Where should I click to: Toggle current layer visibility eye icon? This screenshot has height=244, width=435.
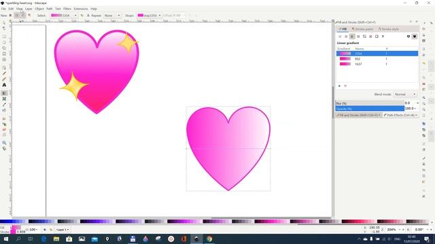pyautogui.click(x=45, y=230)
